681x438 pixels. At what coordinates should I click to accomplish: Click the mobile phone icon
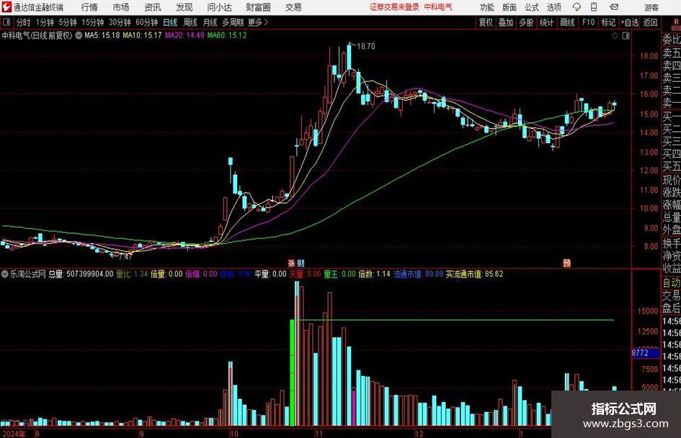pyautogui.click(x=594, y=7)
